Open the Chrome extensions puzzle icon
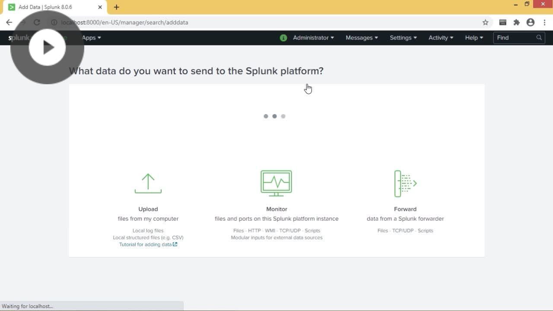 516,22
